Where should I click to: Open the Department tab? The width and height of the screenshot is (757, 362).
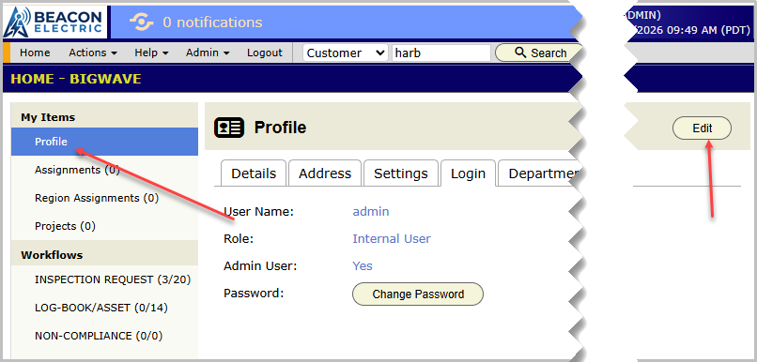[540, 173]
